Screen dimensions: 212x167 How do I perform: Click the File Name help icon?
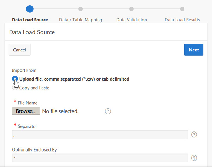(x=108, y=111)
